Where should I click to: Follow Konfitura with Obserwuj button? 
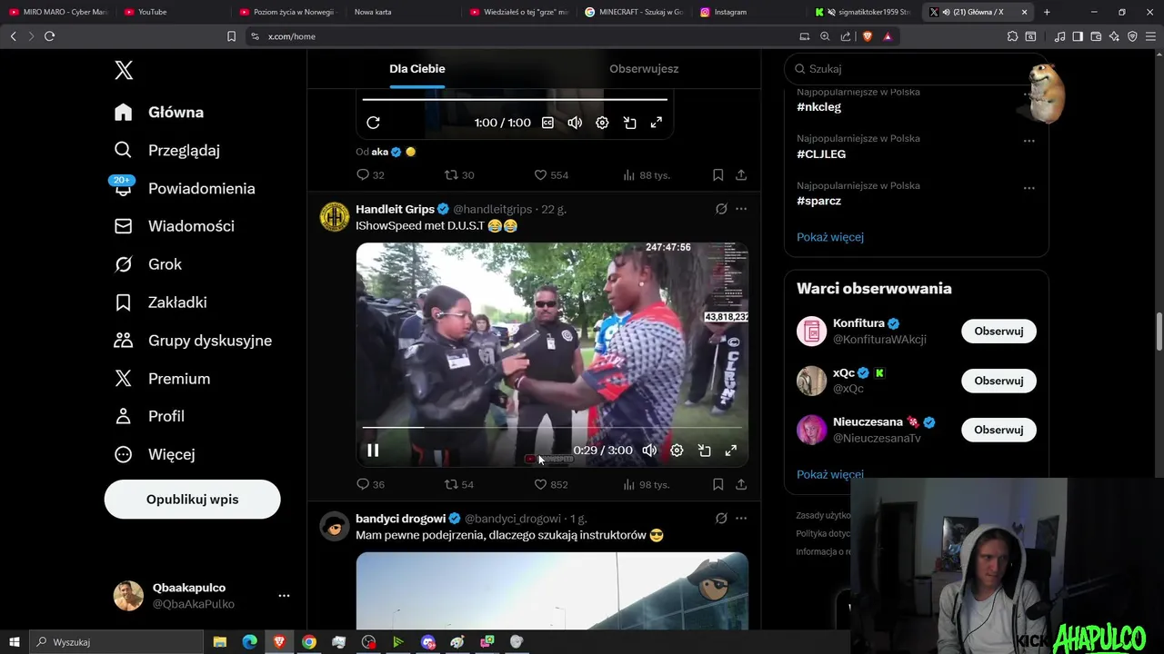(x=998, y=332)
